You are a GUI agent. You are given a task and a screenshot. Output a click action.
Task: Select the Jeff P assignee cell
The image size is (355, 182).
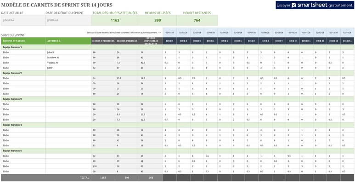pos(68,68)
